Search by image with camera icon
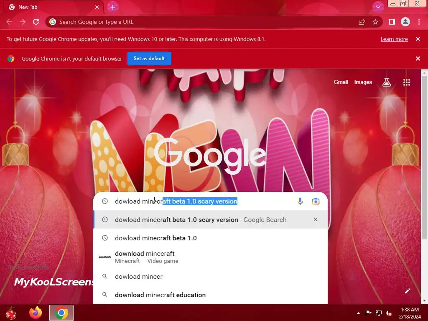The width and height of the screenshot is (428, 321). [x=316, y=201]
